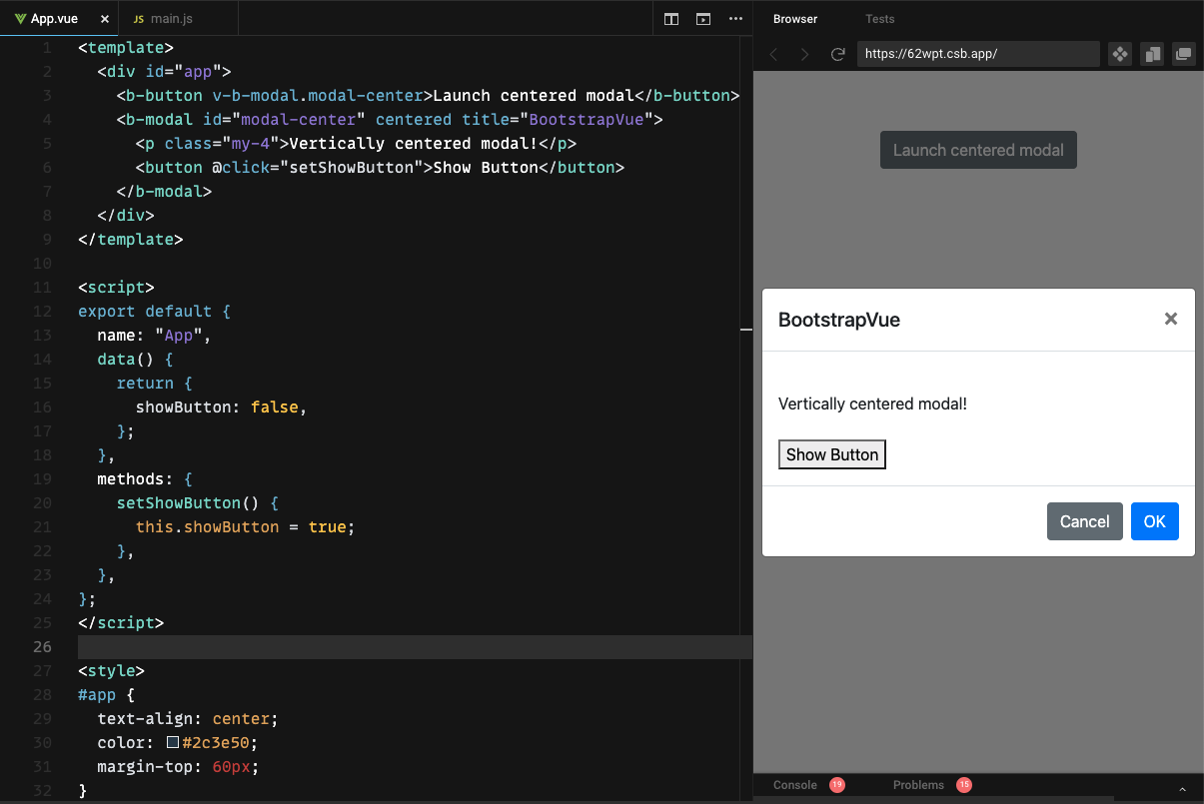The width and height of the screenshot is (1204, 804).
Task: Go back in the preview browser
Action: pyautogui.click(x=773, y=54)
